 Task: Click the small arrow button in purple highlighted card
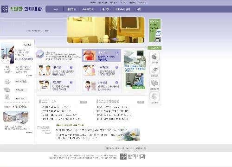(x=117, y=52)
